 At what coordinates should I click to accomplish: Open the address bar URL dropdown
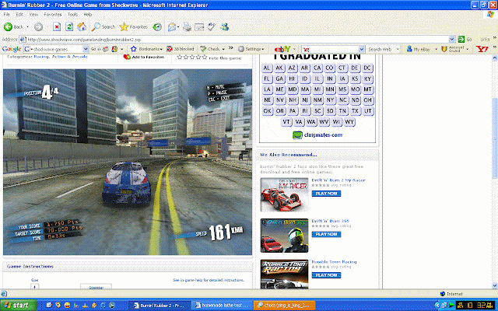pos(452,40)
